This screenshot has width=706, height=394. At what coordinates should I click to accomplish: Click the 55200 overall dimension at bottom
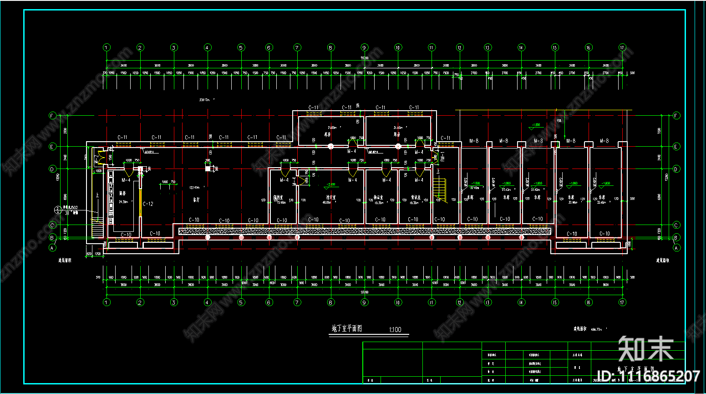[364, 292]
